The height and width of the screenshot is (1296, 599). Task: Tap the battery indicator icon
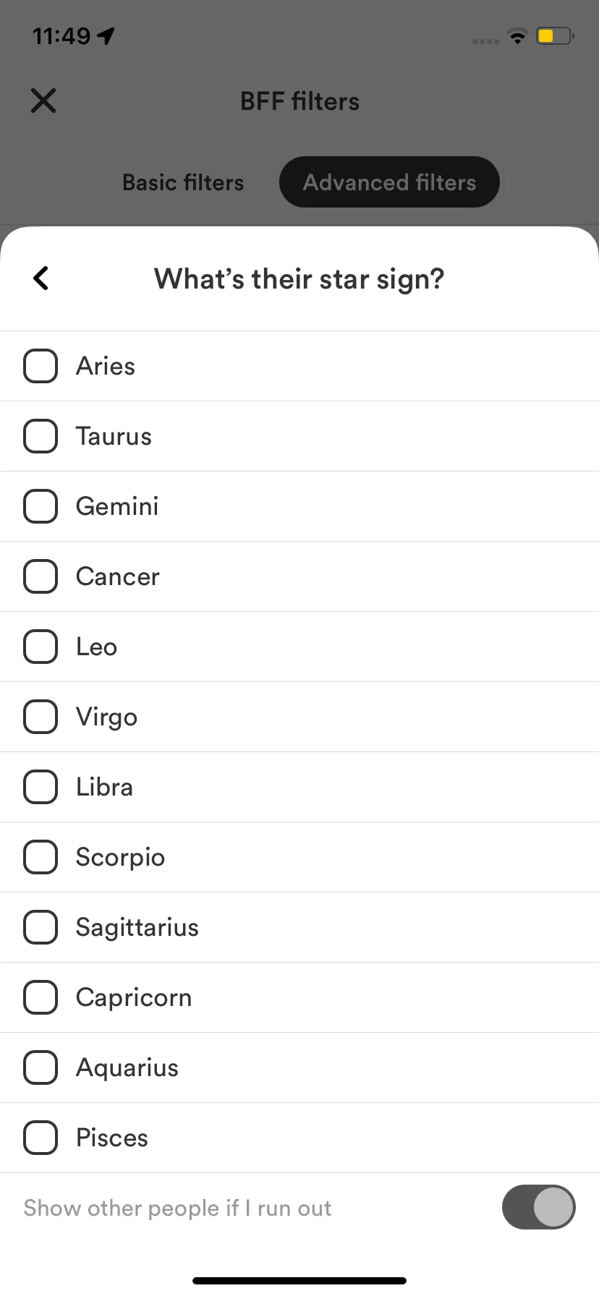pos(555,36)
